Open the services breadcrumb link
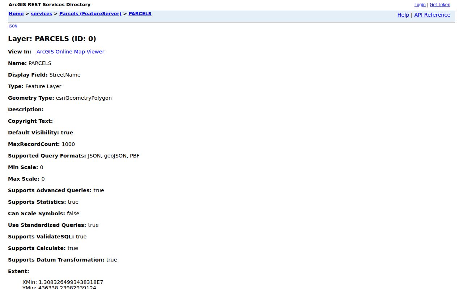This screenshot has width=463, height=289. point(41,14)
